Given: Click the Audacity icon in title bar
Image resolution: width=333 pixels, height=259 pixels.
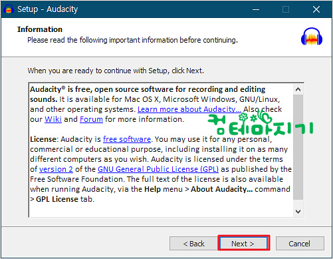Looking at the screenshot, I should tap(9, 9).
